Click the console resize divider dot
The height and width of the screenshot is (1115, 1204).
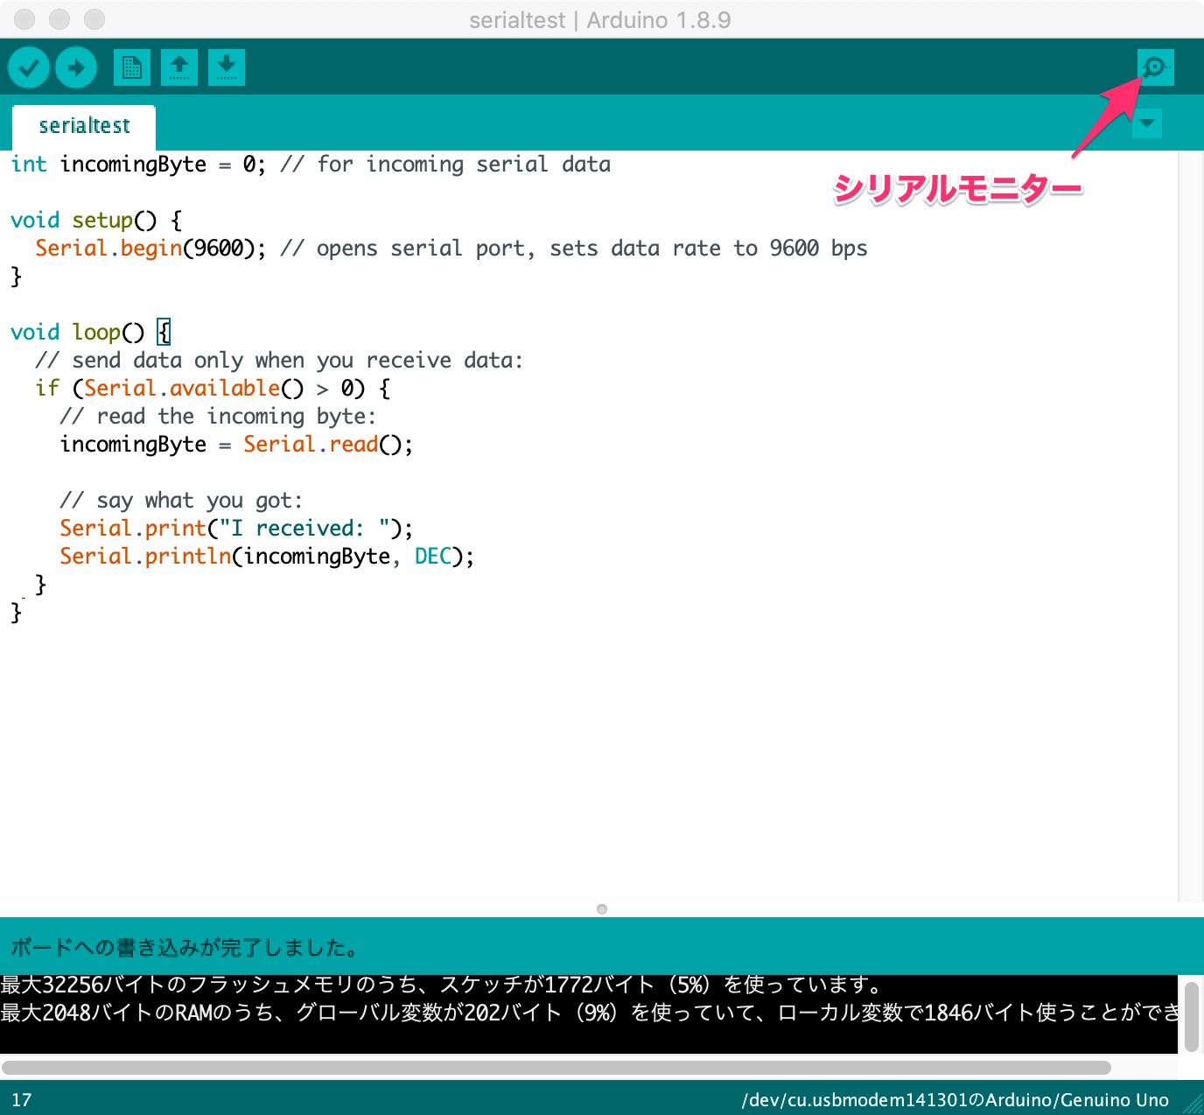tap(602, 909)
